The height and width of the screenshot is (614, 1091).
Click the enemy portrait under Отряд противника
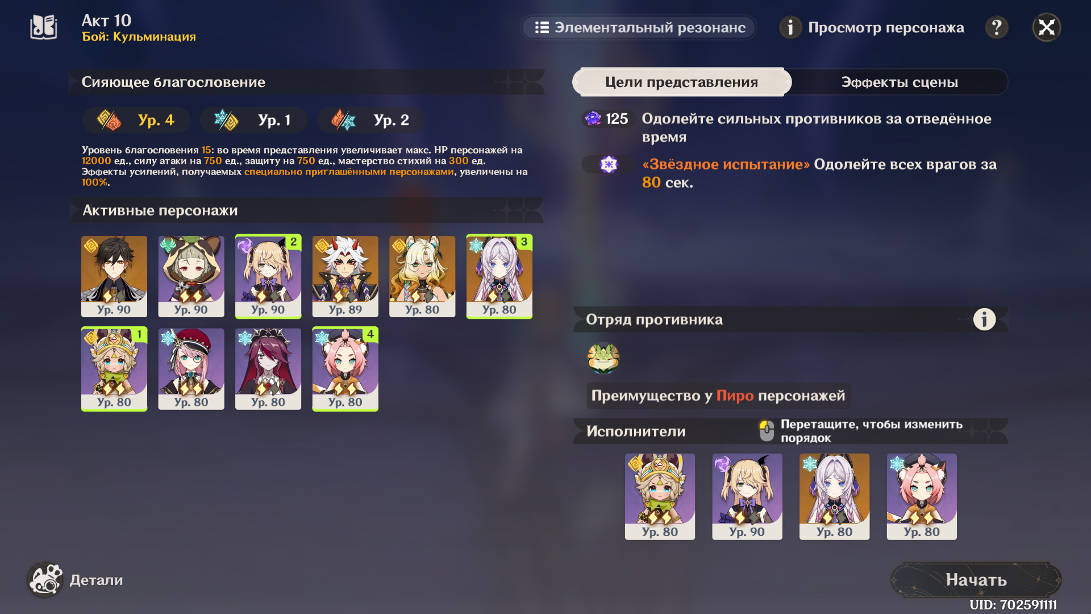(x=603, y=358)
